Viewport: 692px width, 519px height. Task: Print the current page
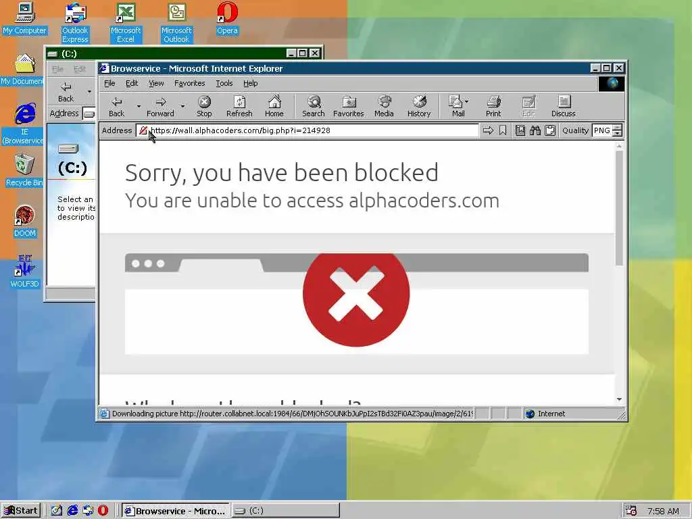click(x=493, y=107)
